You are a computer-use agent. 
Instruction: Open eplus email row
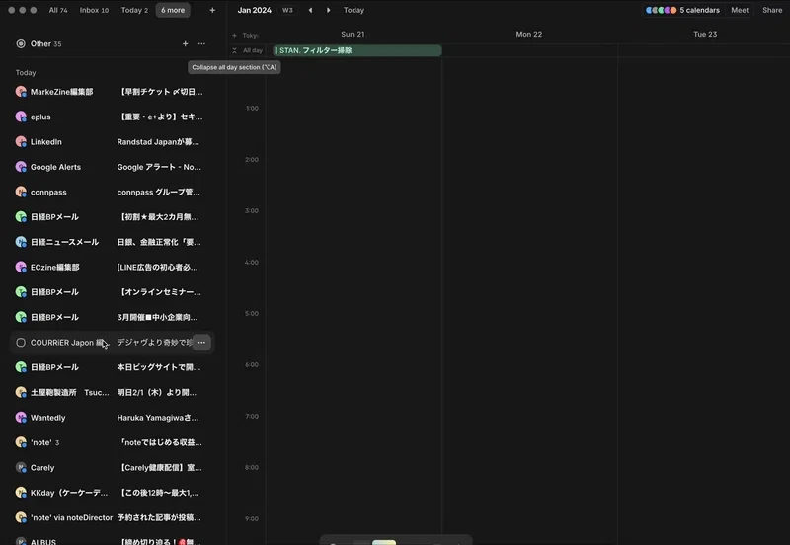tap(113, 117)
